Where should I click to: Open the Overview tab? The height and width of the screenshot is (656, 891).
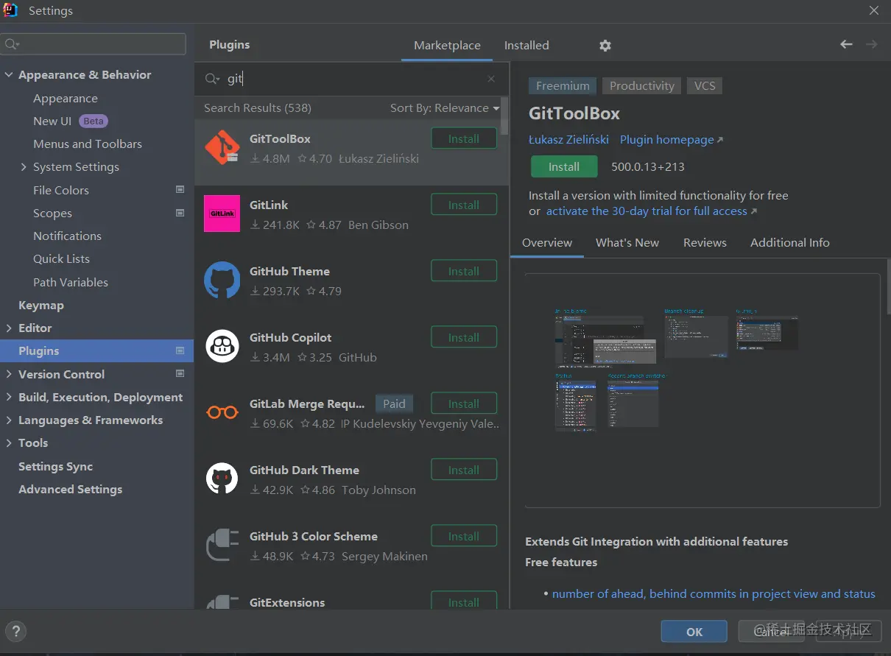click(x=547, y=243)
